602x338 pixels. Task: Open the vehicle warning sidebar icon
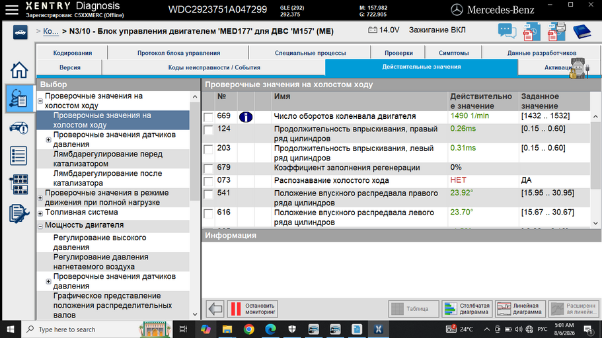(19, 128)
